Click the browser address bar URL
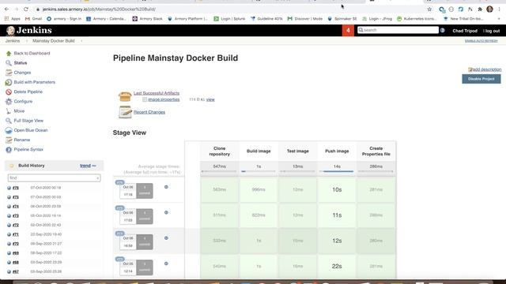Screen dimensions: 506x284 tap(99, 9)
